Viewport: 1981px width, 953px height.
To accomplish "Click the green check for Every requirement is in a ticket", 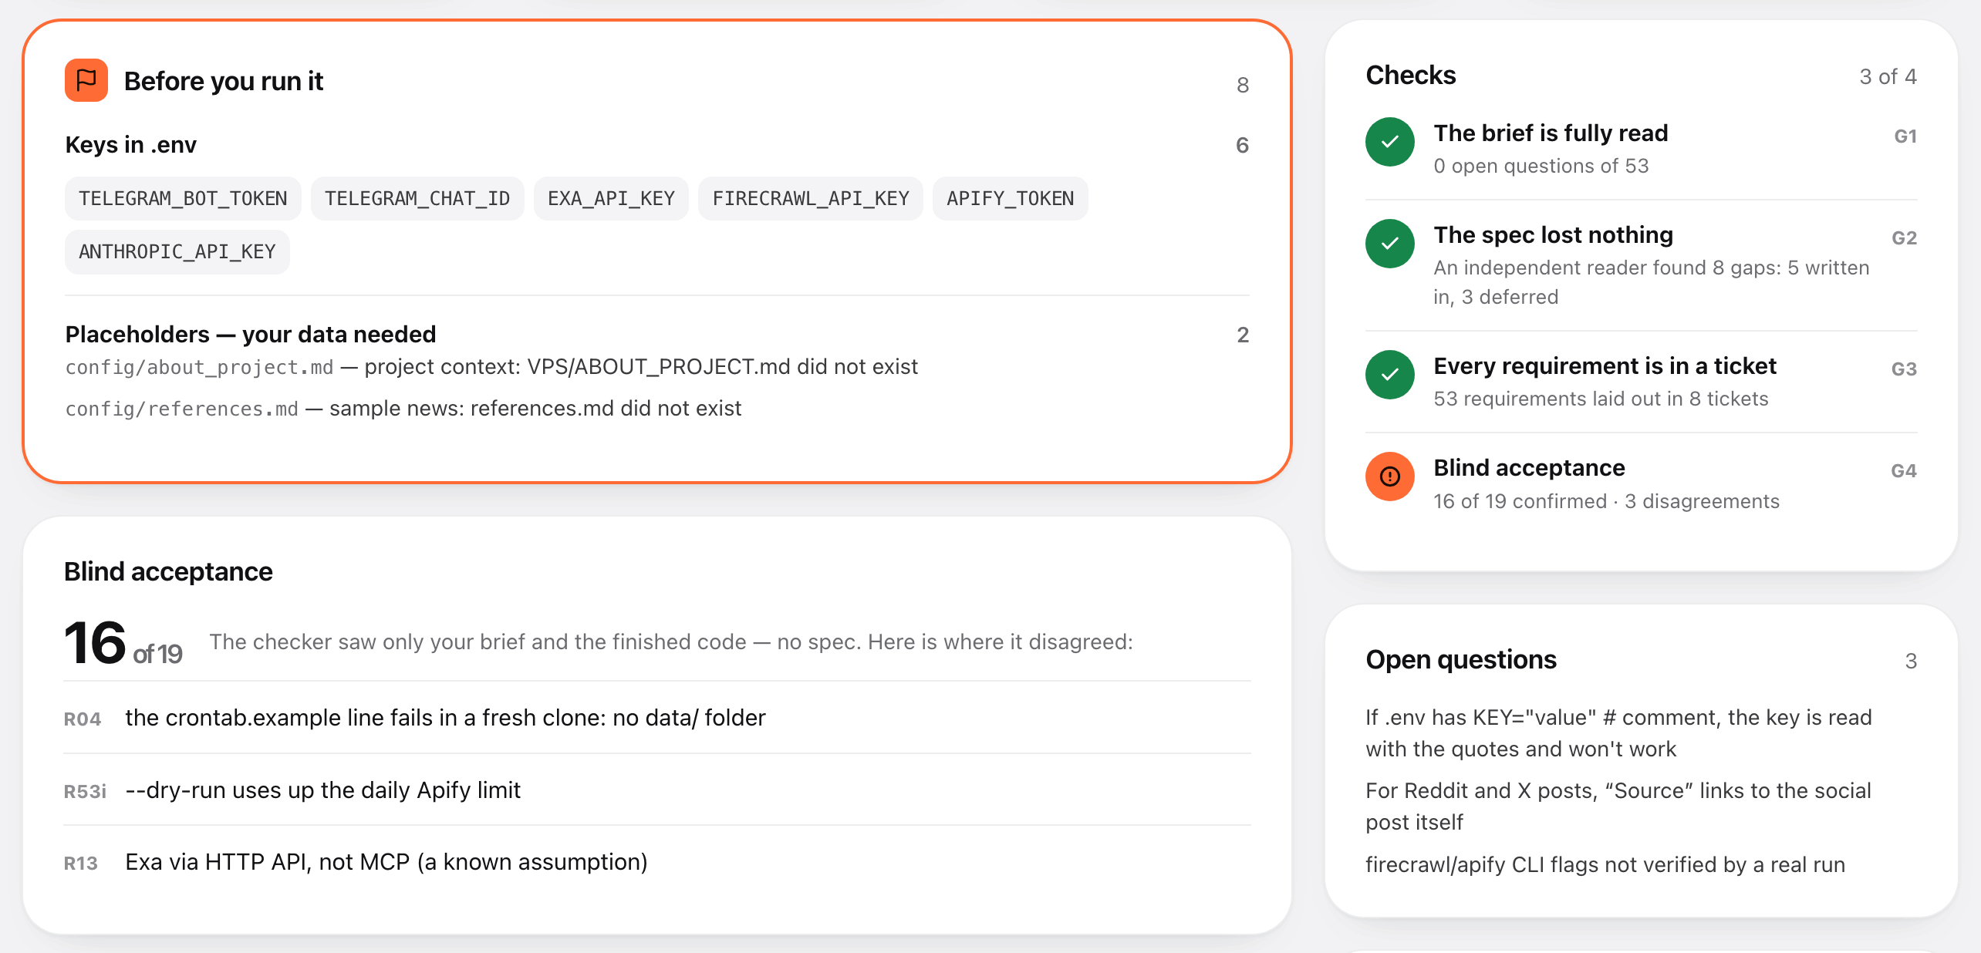I will (x=1389, y=375).
